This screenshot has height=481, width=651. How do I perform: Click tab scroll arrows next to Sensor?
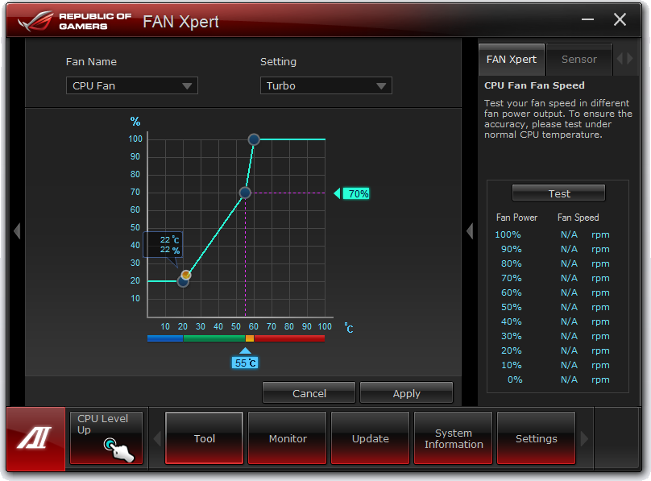[x=624, y=59]
